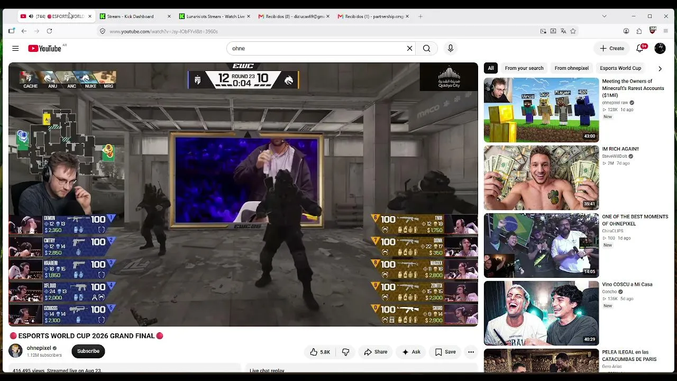
Task: Select the All filter chip
Action: pos(491,68)
